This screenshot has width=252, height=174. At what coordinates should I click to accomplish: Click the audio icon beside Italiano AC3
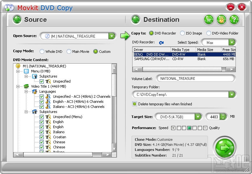48,107
